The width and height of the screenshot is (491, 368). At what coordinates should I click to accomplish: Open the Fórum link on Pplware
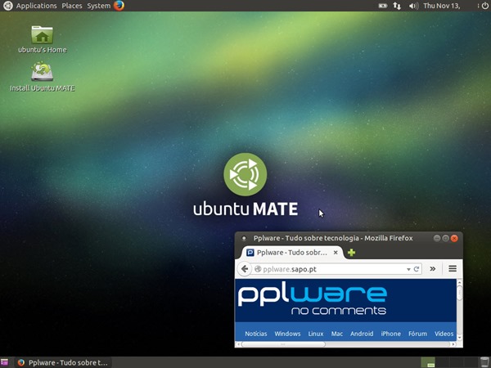[x=417, y=334]
